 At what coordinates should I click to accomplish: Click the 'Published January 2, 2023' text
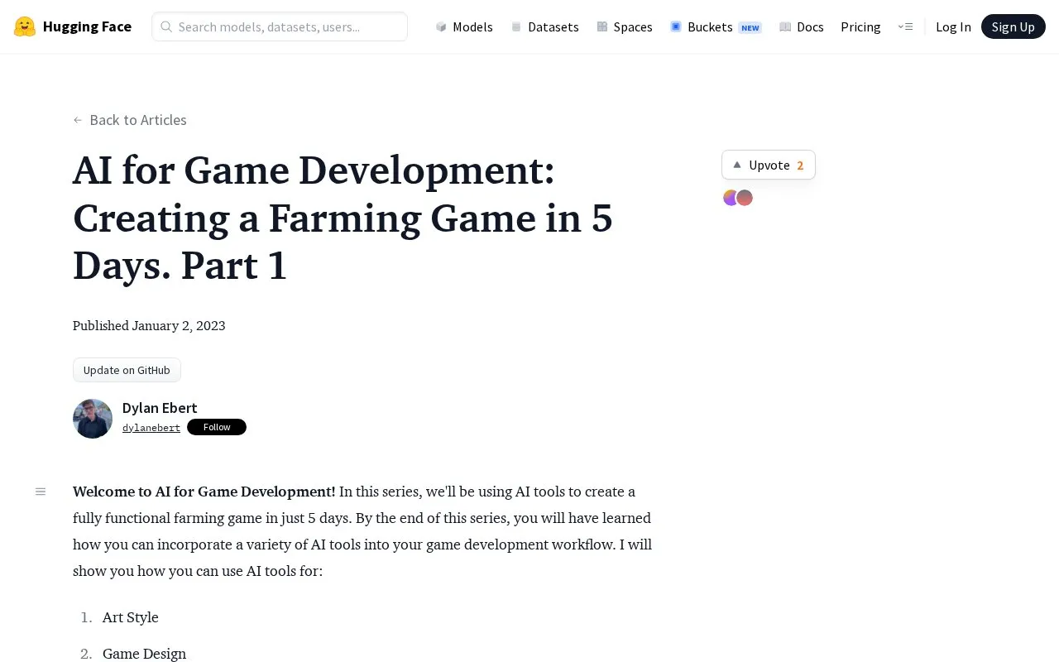pos(149,325)
